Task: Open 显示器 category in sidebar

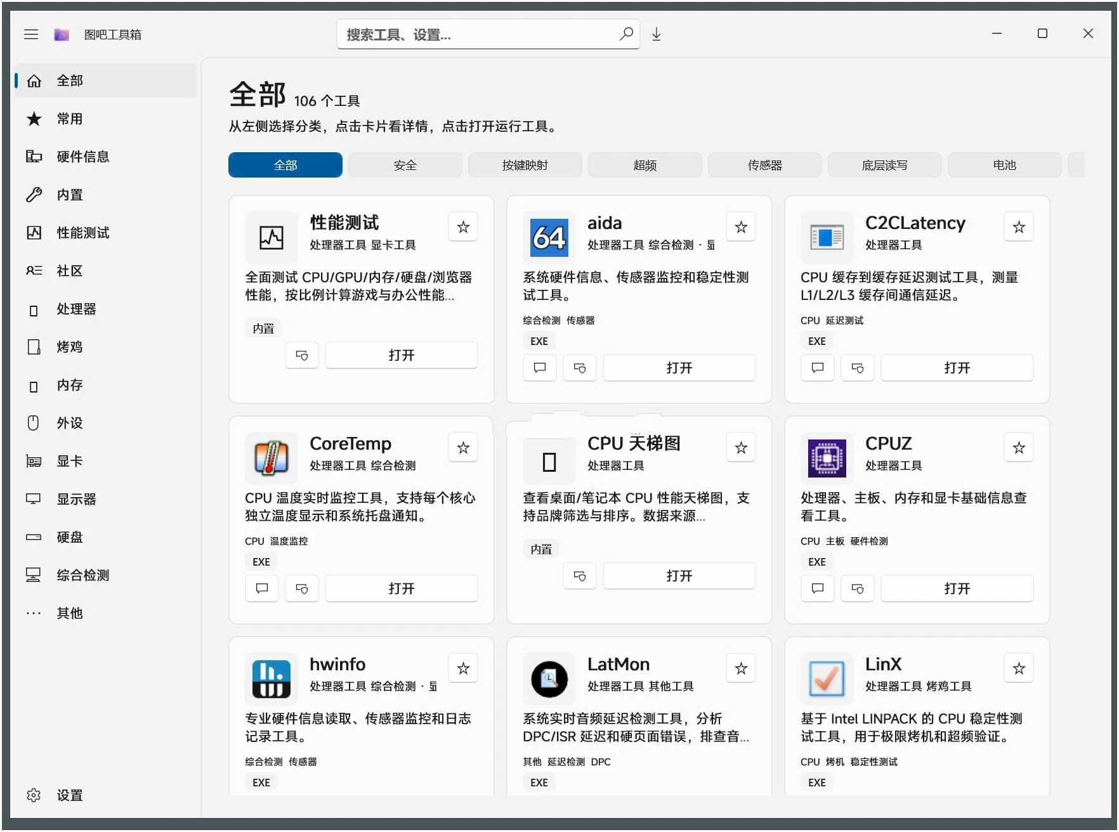Action: (x=106, y=499)
